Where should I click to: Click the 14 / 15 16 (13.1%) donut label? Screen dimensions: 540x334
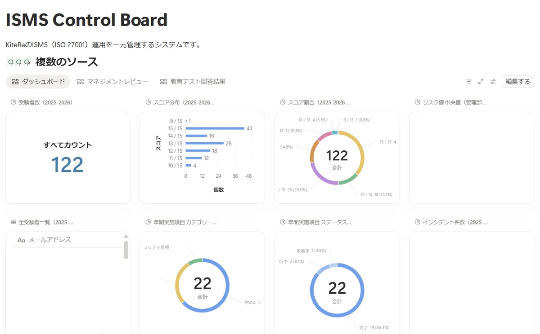pyautogui.click(x=376, y=194)
